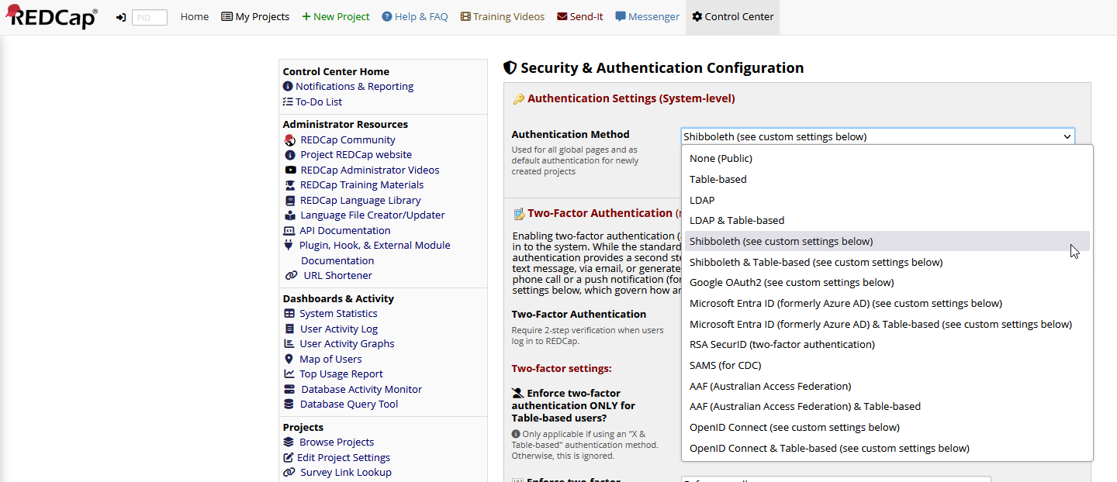The image size is (1117, 482).
Task: Open the Browse Projects link
Action: point(337,442)
